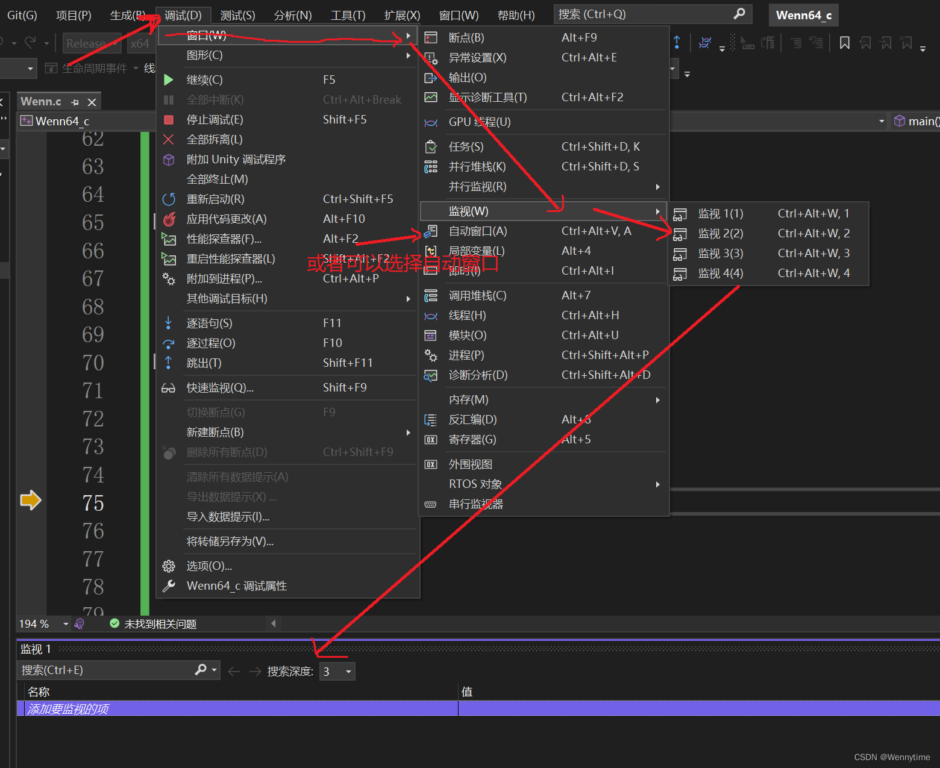Choose Save Dump As (将转储另存为) item
Screen dimensions: 940x768
tap(288, 542)
